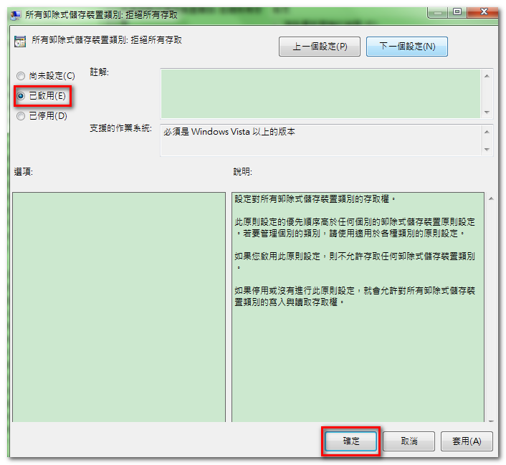
Task: Click the policy setting icon beside the heading
Action: (20, 41)
